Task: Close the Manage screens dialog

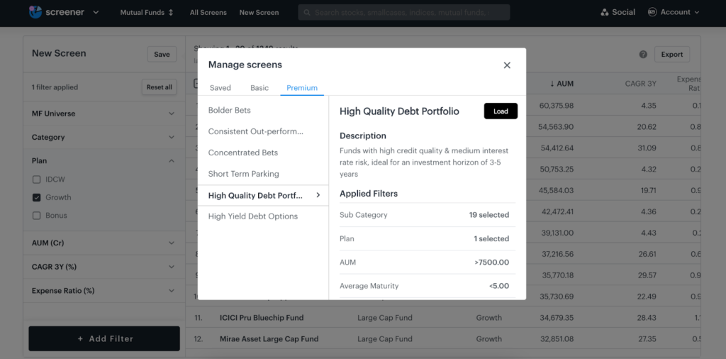Action: (507, 65)
